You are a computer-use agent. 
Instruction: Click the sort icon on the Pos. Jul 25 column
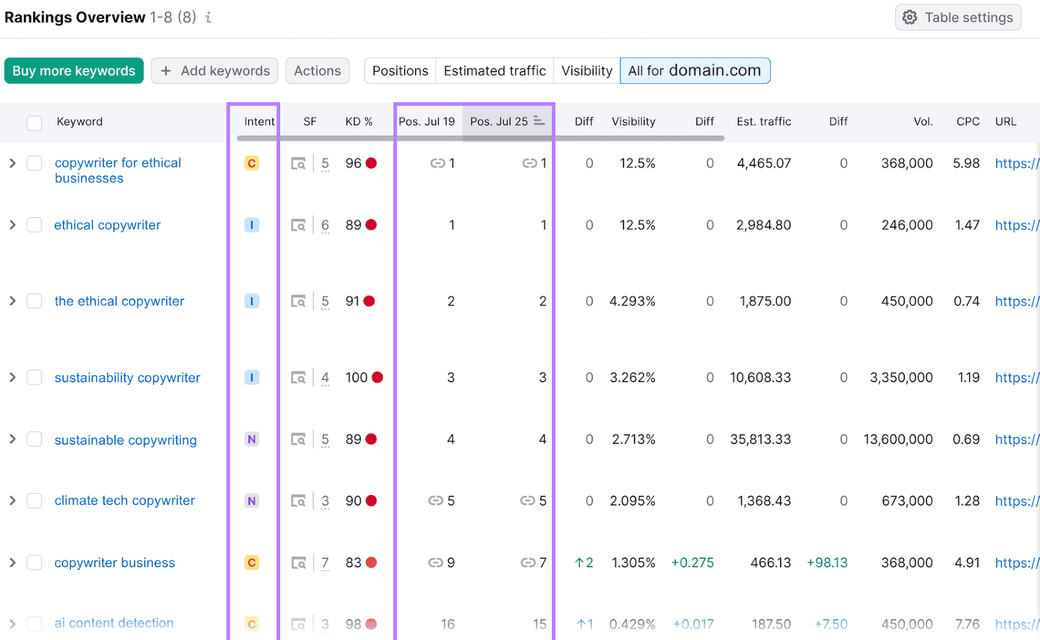[538, 121]
